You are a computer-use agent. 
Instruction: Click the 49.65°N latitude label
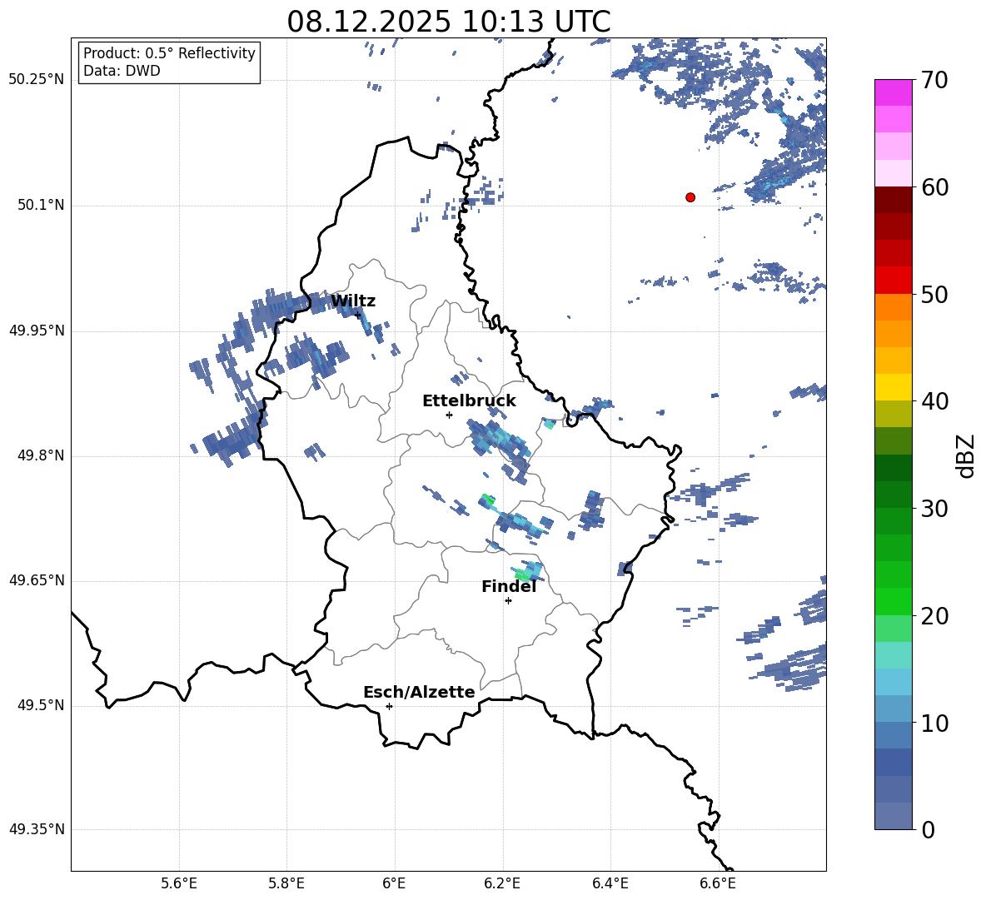37,580
